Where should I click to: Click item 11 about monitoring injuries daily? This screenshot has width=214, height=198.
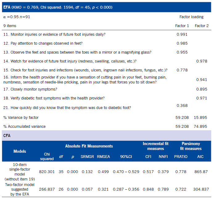pyautogui.click(x=58, y=34)
